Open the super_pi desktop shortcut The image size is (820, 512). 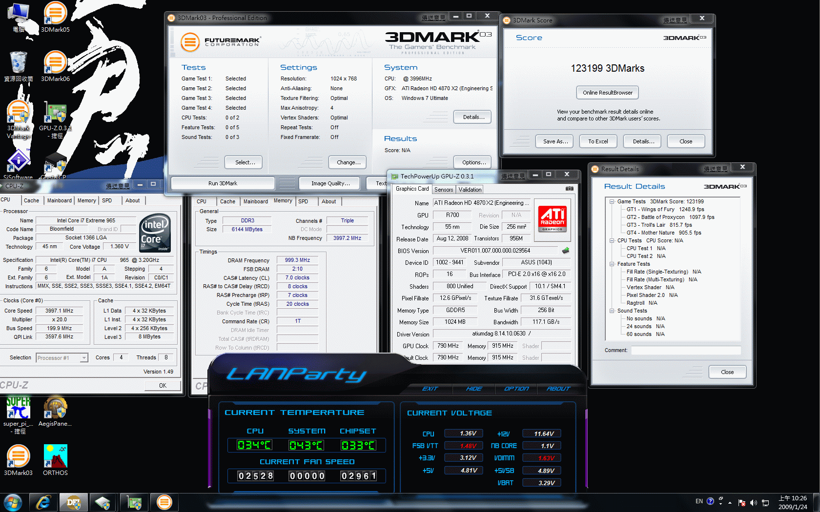click(18, 415)
